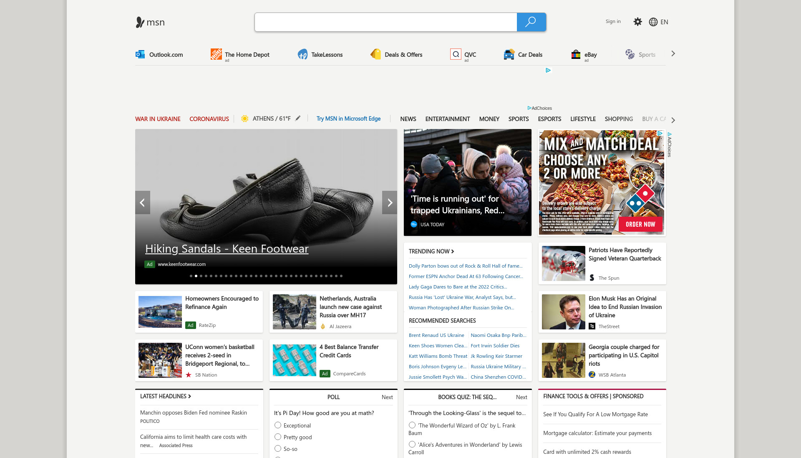The height and width of the screenshot is (458, 801).
Task: Open the MONEY tab
Action: point(489,119)
